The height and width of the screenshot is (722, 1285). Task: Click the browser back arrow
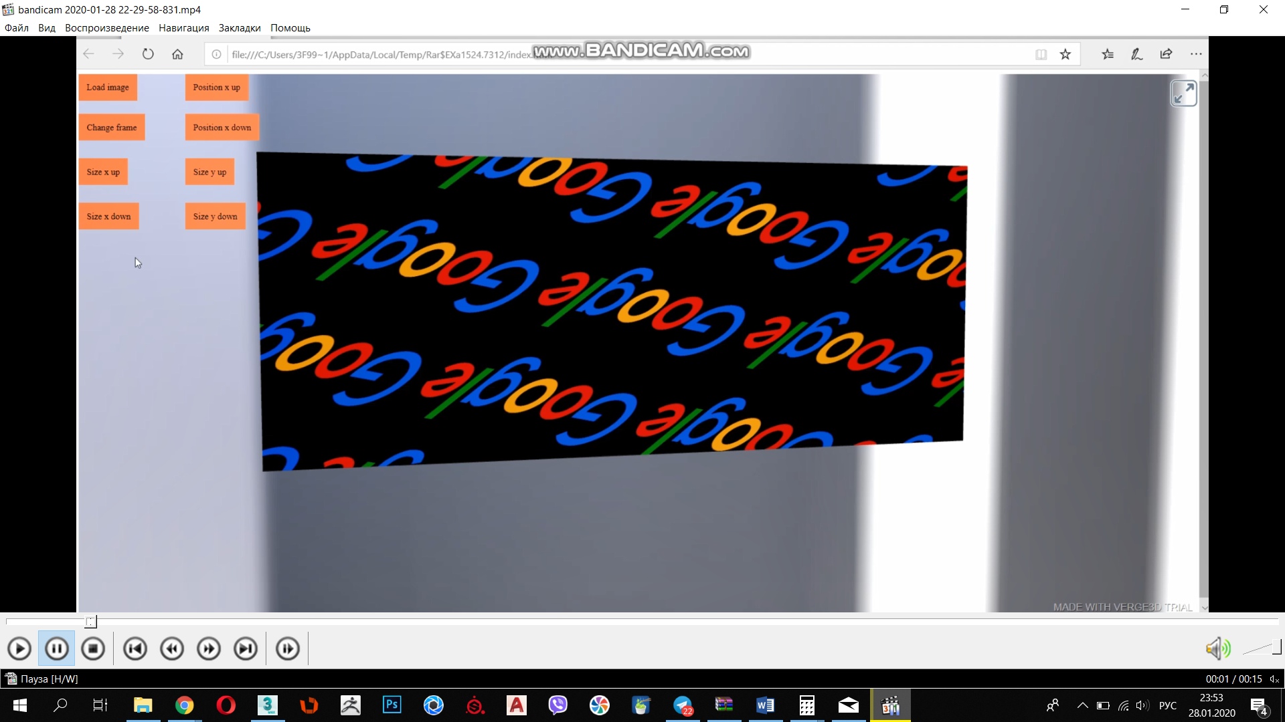click(88, 54)
